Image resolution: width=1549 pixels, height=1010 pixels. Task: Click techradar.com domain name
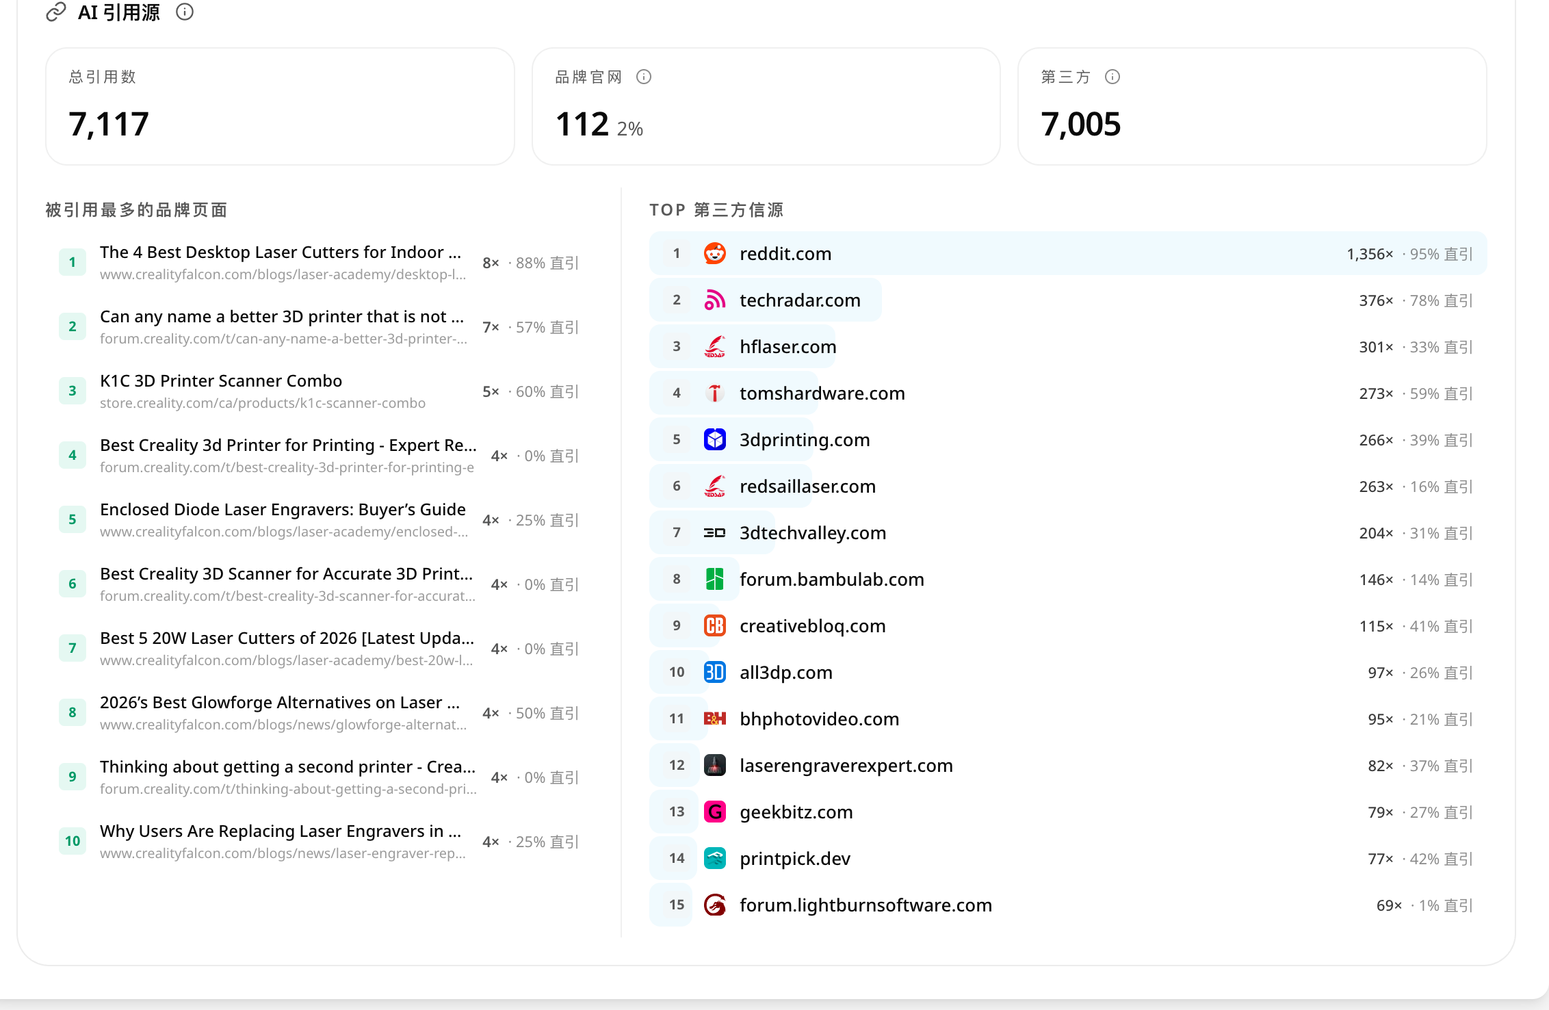click(800, 300)
